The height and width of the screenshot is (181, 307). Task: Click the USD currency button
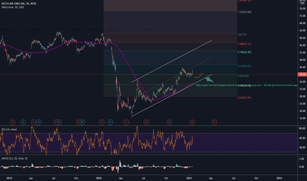[302, 3]
